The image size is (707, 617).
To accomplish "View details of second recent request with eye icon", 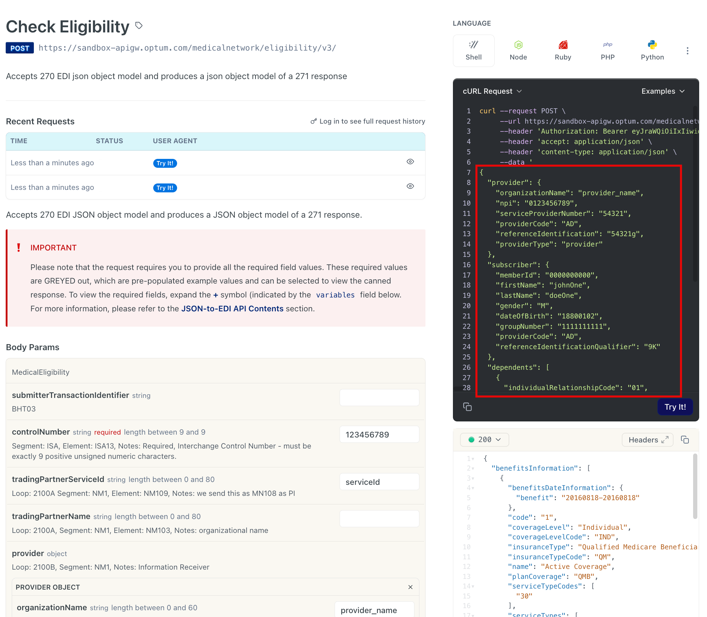I will coord(410,186).
